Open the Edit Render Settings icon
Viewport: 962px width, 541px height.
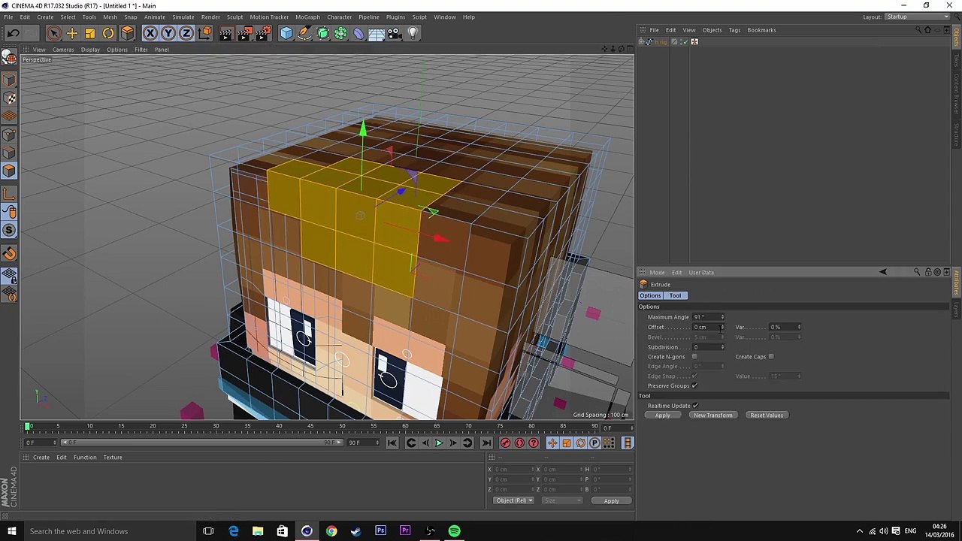coord(263,33)
